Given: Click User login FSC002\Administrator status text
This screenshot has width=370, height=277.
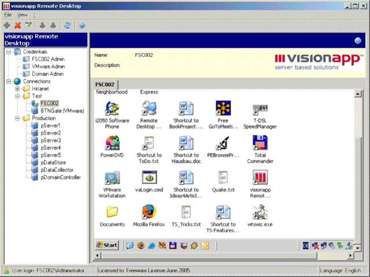Looking at the screenshot, I should (48, 271).
